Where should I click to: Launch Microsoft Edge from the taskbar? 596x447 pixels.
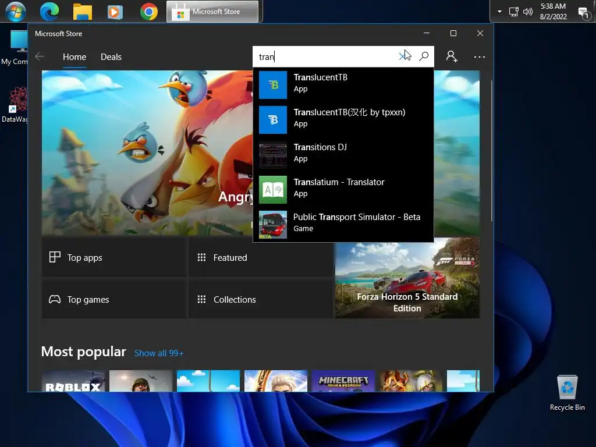[49, 12]
